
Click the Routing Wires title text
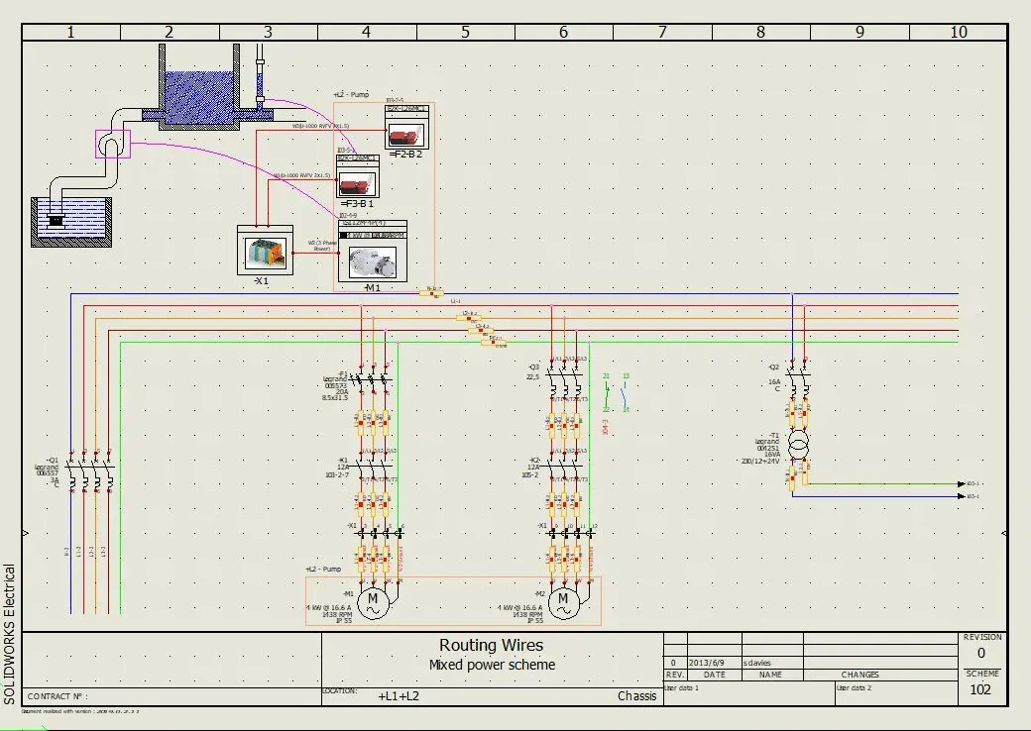[x=490, y=645]
